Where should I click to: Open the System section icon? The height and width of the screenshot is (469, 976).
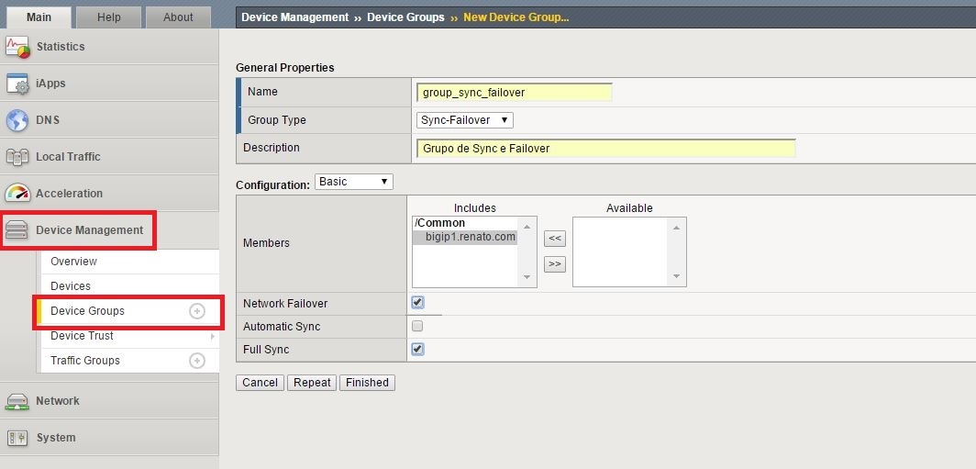17,438
